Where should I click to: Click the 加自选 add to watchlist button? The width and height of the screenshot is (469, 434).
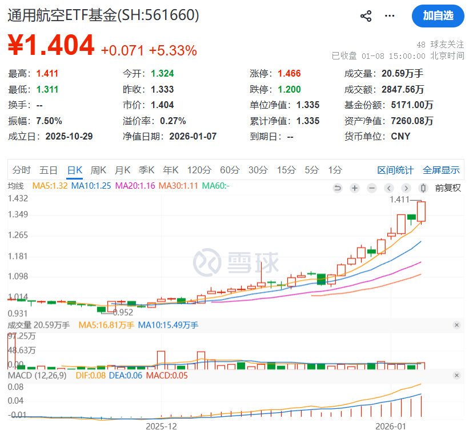point(438,16)
